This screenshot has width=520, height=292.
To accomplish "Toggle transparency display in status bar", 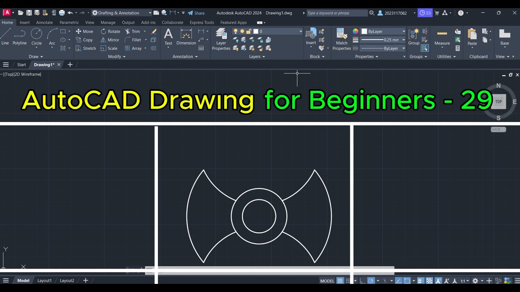I will [429, 281].
